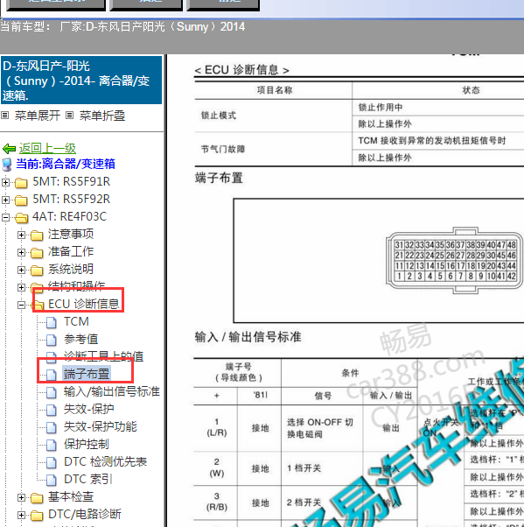Expand the 5MT: RS5F91R node
Viewport: 524px width, 527px height.
5,182
